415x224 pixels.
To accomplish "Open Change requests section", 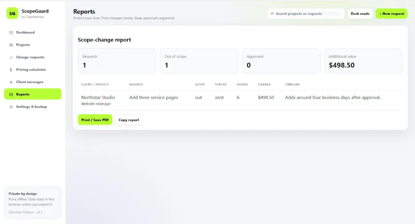I will coord(33,58).
